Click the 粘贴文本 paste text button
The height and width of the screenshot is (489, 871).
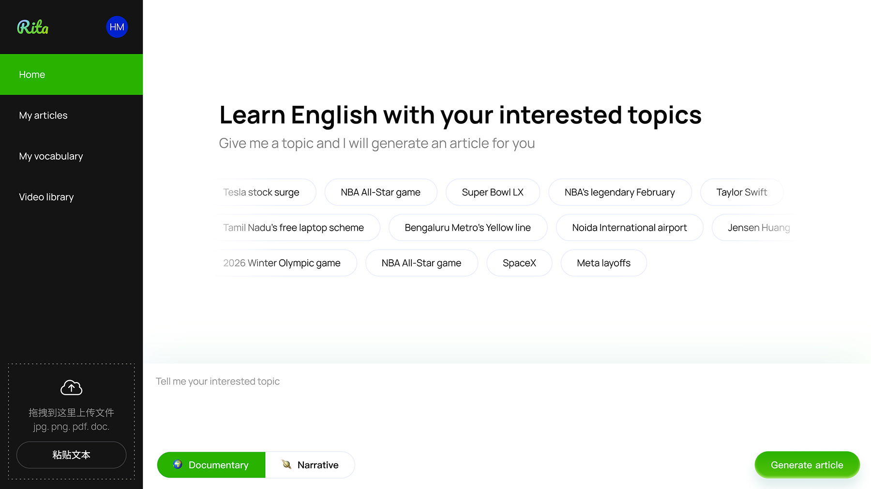pos(71,455)
